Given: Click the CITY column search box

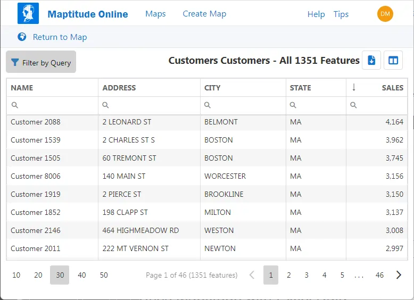Looking at the screenshot, I should (247, 105).
